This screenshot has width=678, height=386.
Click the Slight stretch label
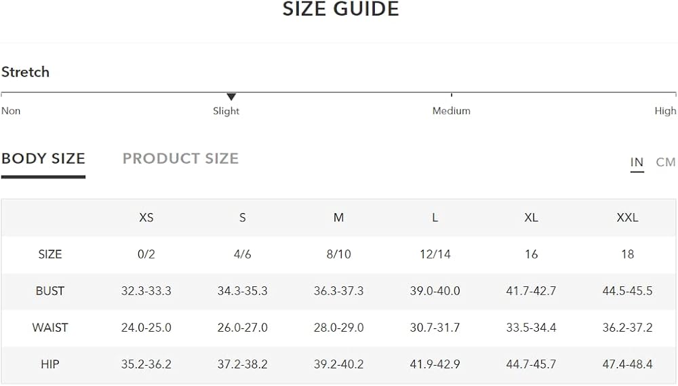pos(226,111)
